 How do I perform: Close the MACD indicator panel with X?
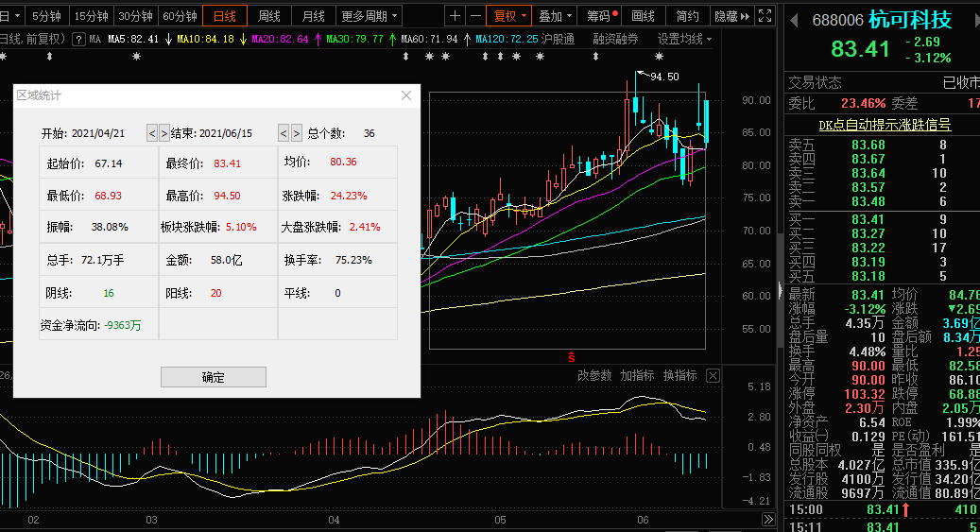713,376
